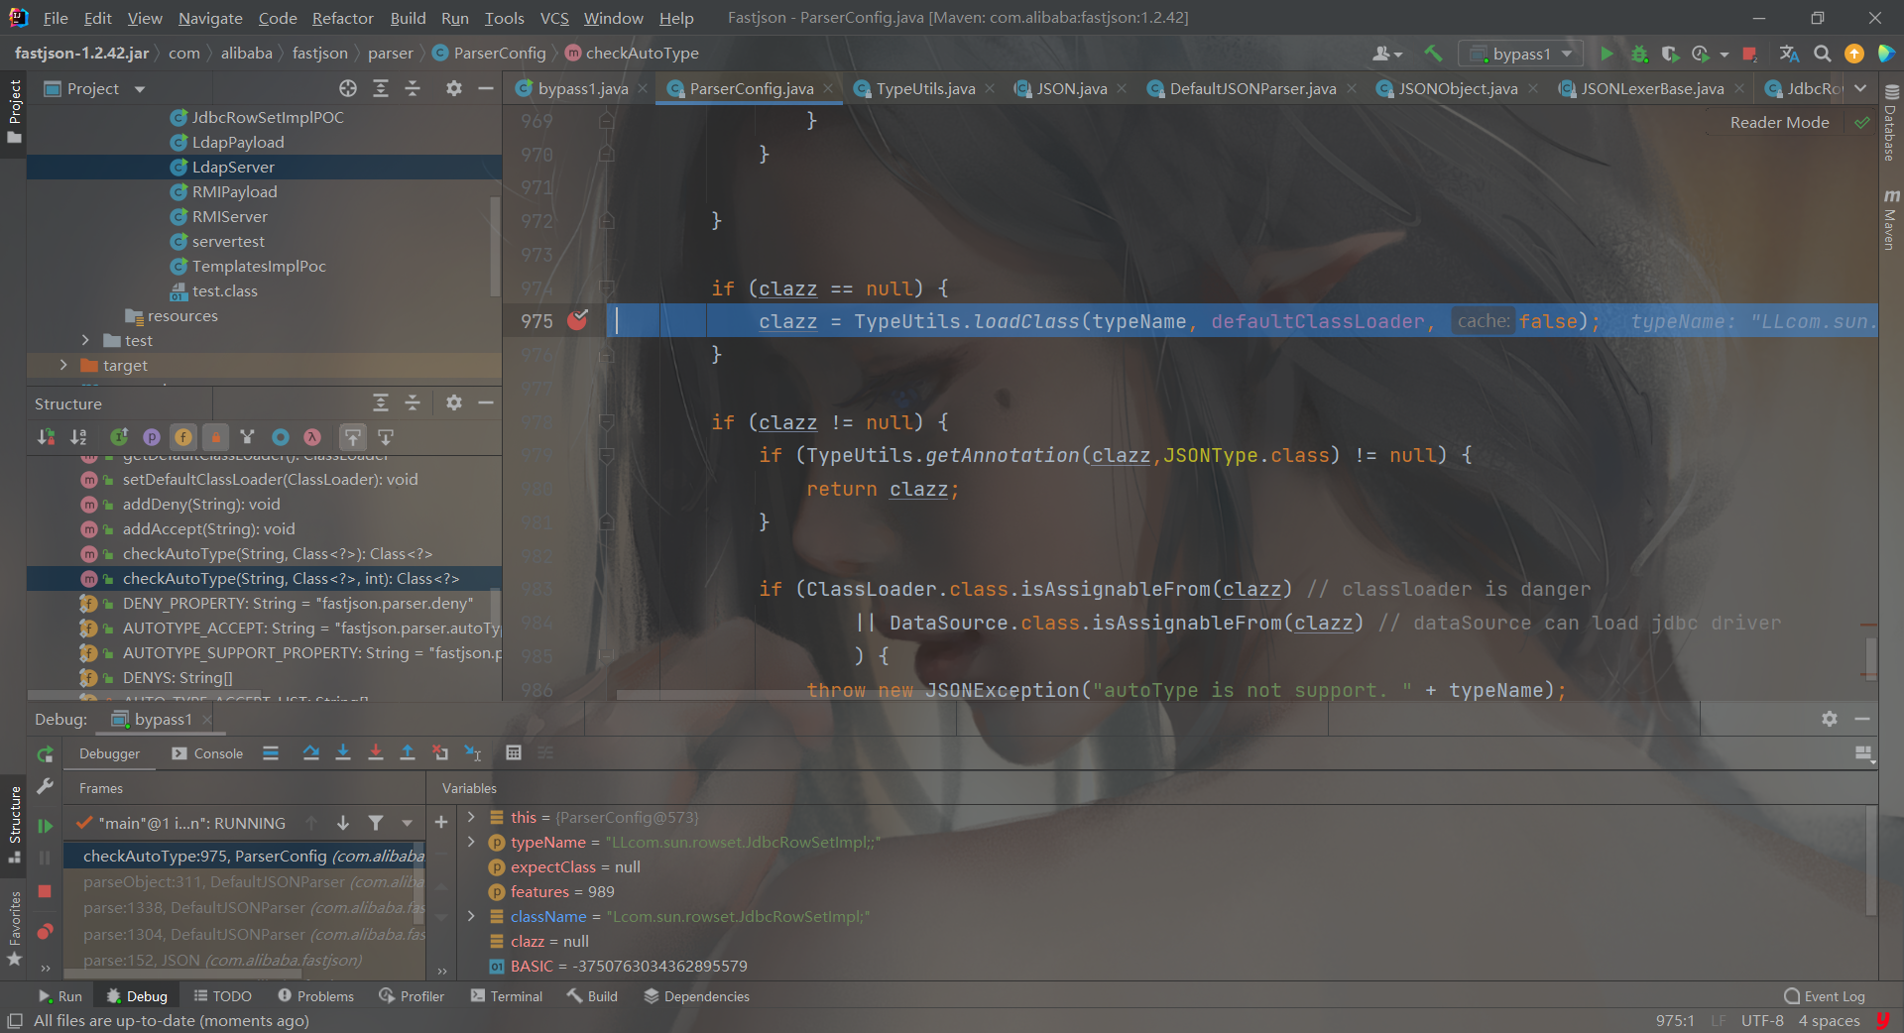This screenshot has height=1033, width=1904.
Task: Add a new watch with plus icon
Action: (x=441, y=822)
